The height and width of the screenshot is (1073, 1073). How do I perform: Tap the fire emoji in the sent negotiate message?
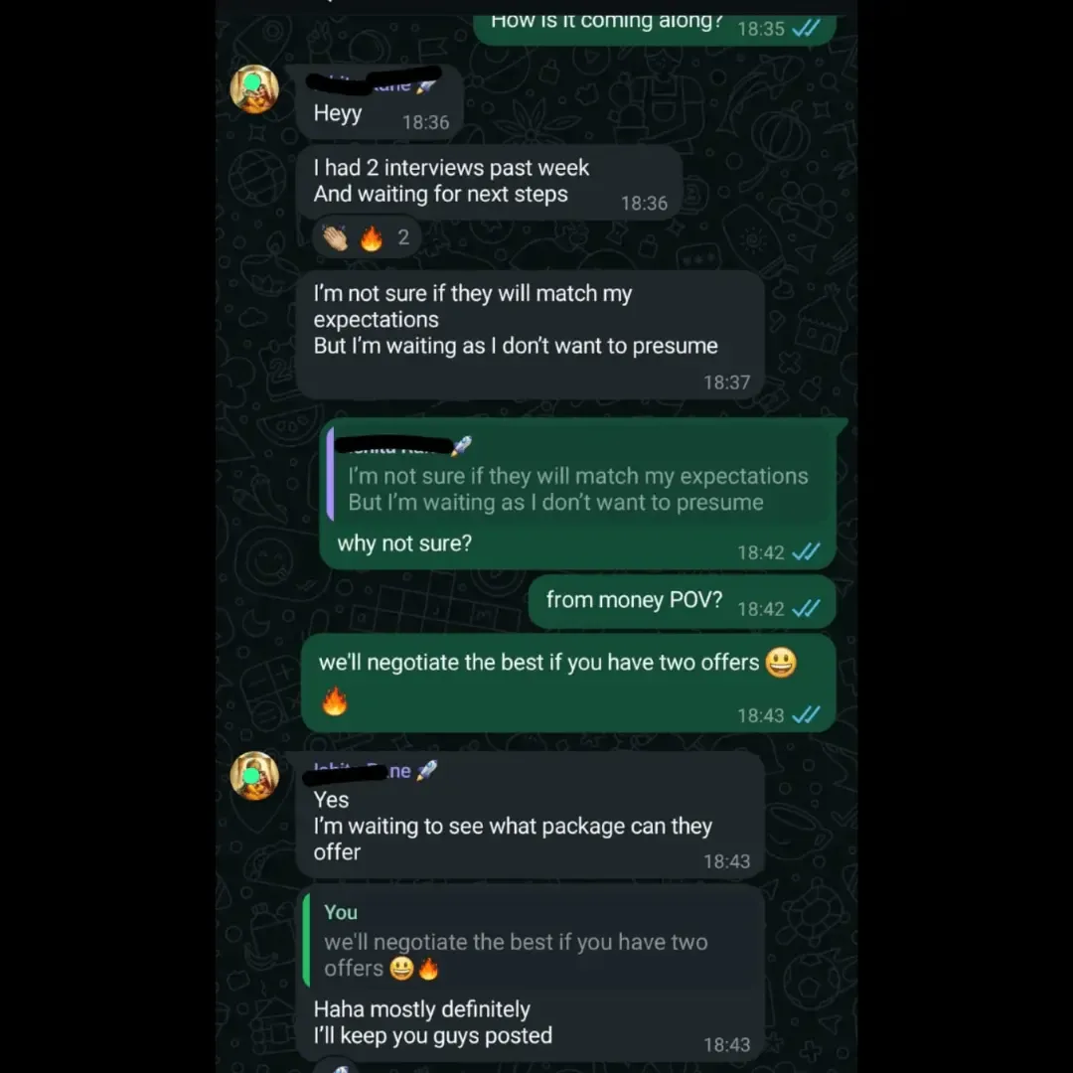335,701
